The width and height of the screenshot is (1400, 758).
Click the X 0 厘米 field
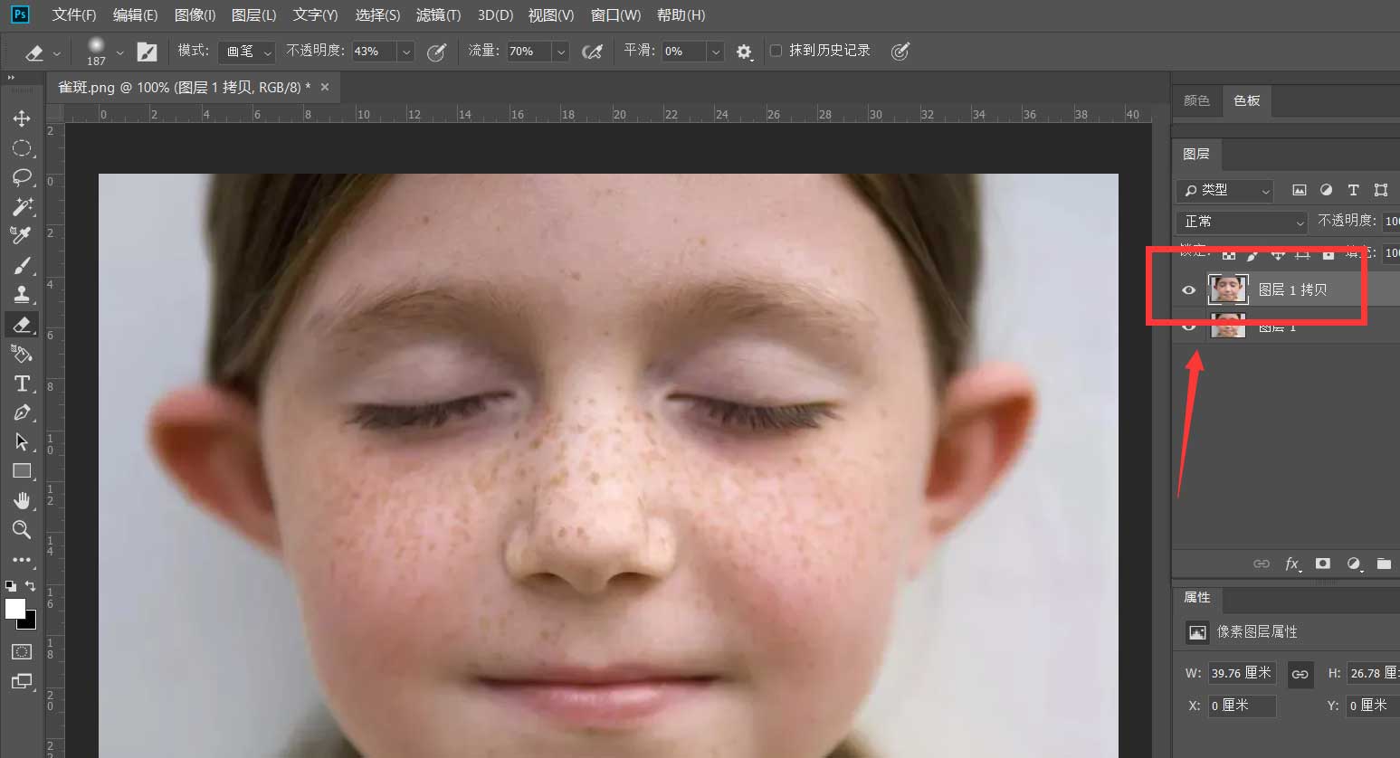(x=1243, y=706)
